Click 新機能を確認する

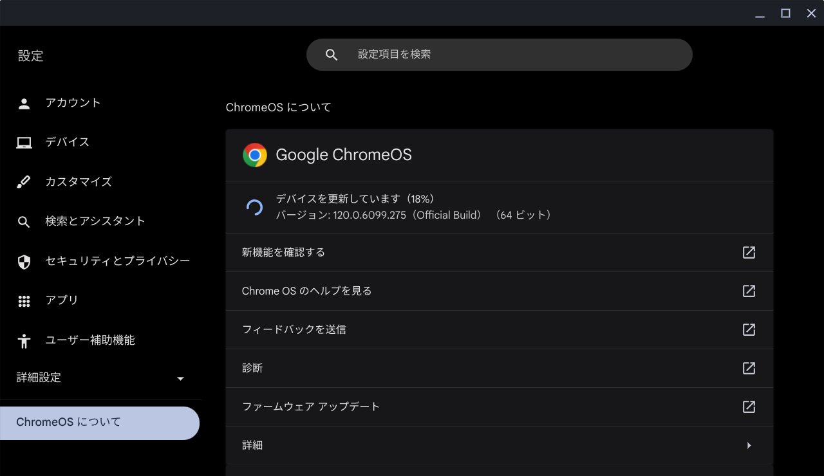click(x=282, y=252)
